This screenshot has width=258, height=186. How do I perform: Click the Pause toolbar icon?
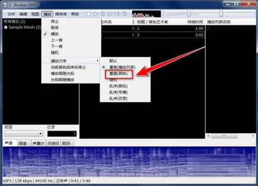tap(103, 14)
